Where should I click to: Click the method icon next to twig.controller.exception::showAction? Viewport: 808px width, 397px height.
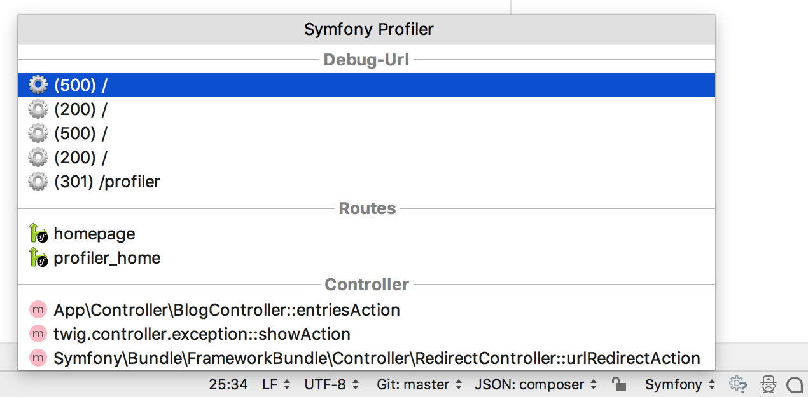[38, 333]
